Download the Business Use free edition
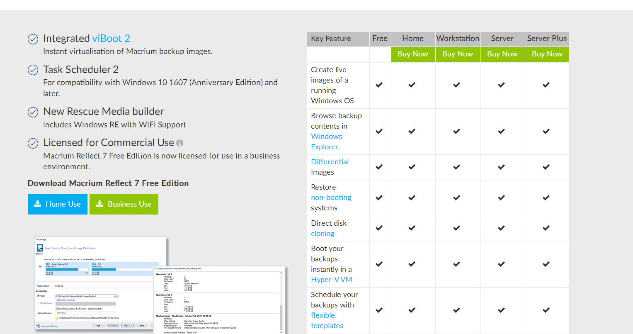The width and height of the screenshot is (633, 334). pyautogui.click(x=124, y=204)
